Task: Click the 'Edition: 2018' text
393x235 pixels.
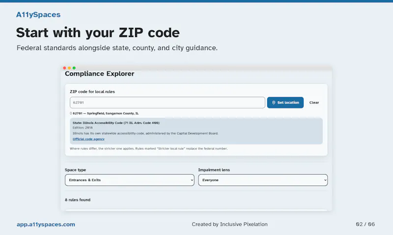Action: point(83,128)
